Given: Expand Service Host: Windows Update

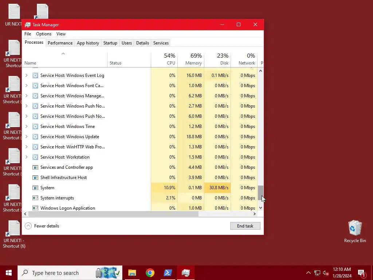Looking at the screenshot, I should tap(26, 137).
